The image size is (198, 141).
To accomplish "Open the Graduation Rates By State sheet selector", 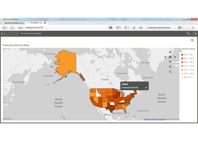I will 165,28.
